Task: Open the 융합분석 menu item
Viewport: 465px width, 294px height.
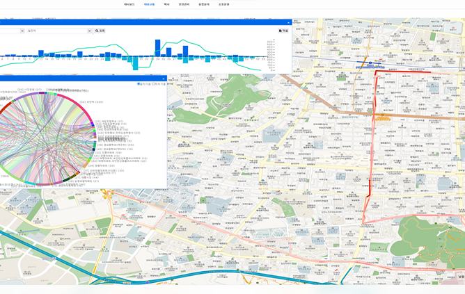Action: coord(204,4)
